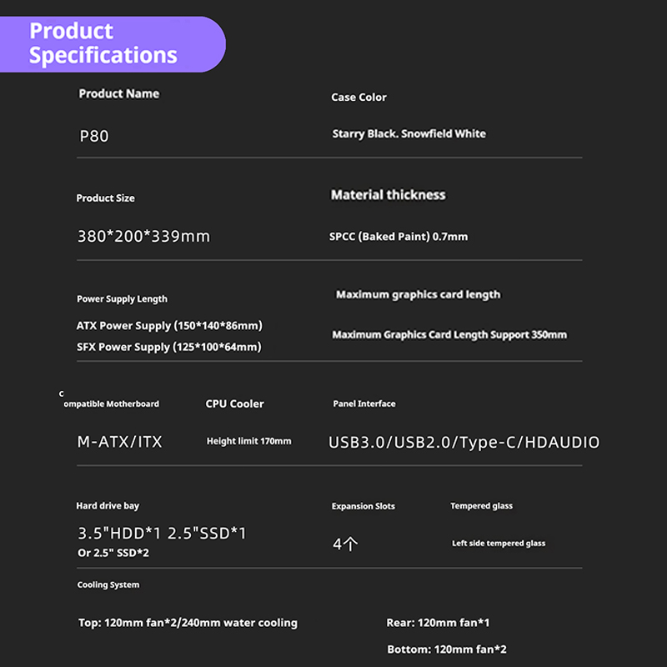Select the Product Name heading
Viewport: 667px width, 667px height.
coord(119,93)
